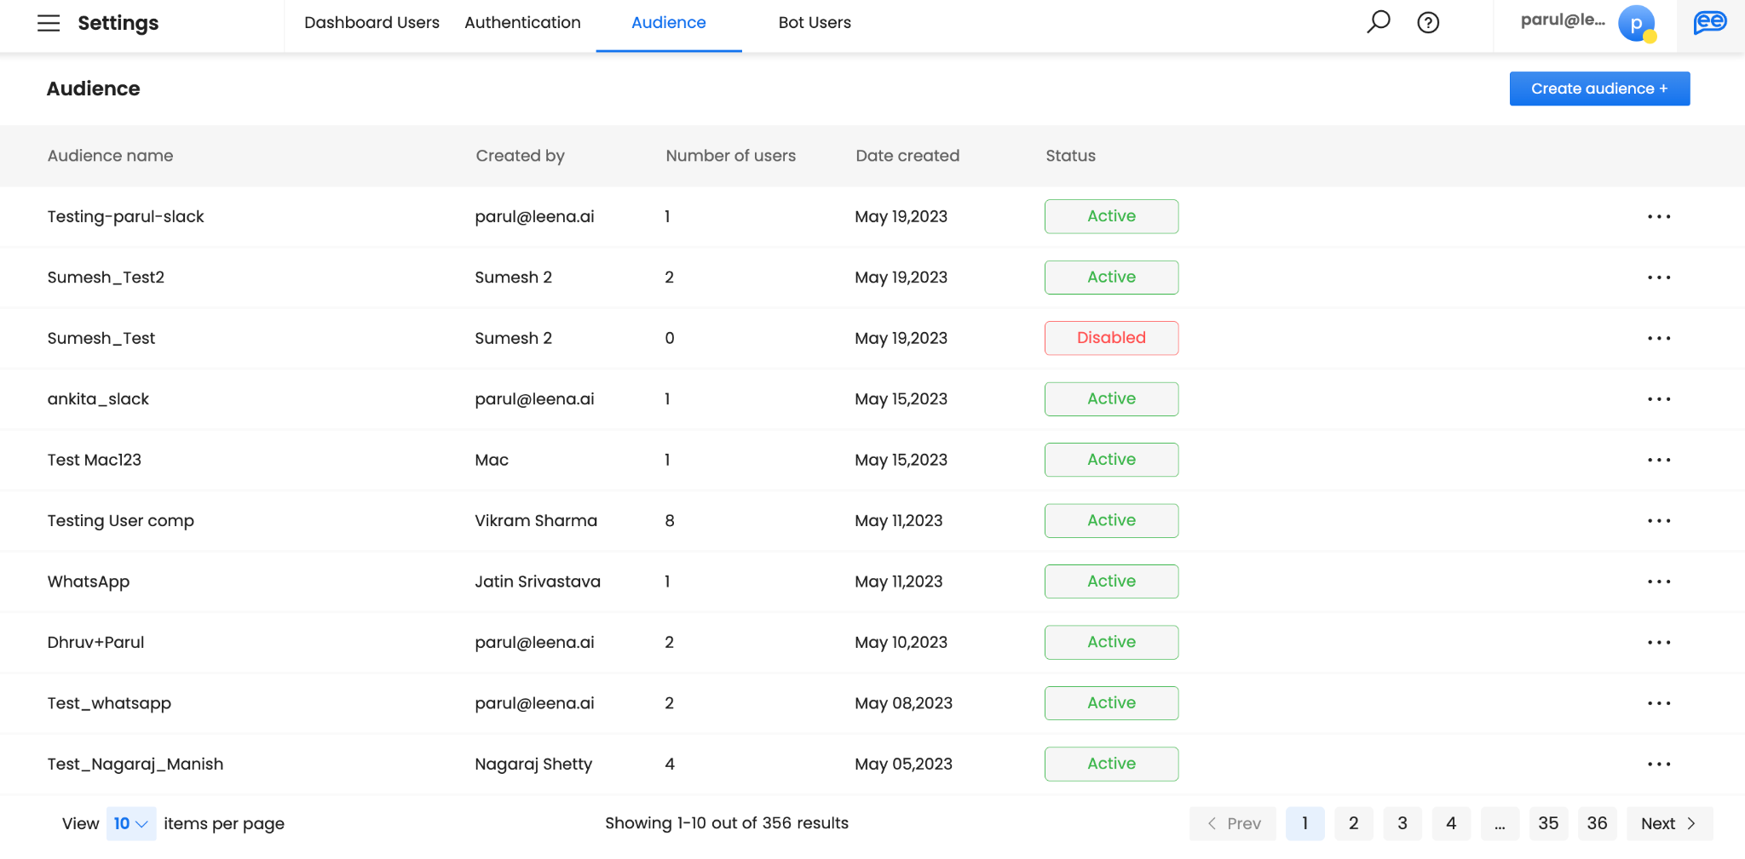The image size is (1745, 859).
Task: Open more options for Testing User comp
Action: coord(1659,521)
